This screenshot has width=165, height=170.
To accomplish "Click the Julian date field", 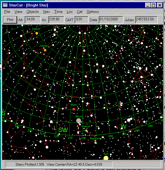I will (146, 20).
